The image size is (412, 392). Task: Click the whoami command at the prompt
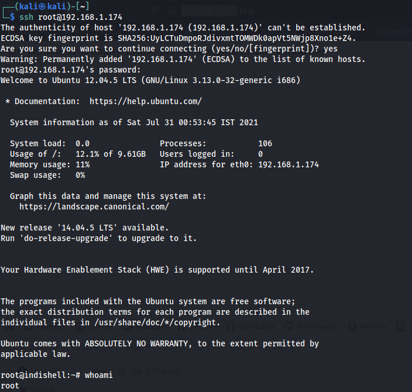(98, 375)
